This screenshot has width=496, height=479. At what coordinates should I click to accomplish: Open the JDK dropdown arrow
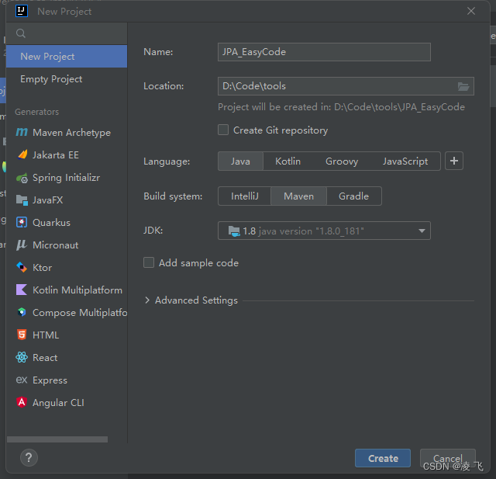coord(422,231)
